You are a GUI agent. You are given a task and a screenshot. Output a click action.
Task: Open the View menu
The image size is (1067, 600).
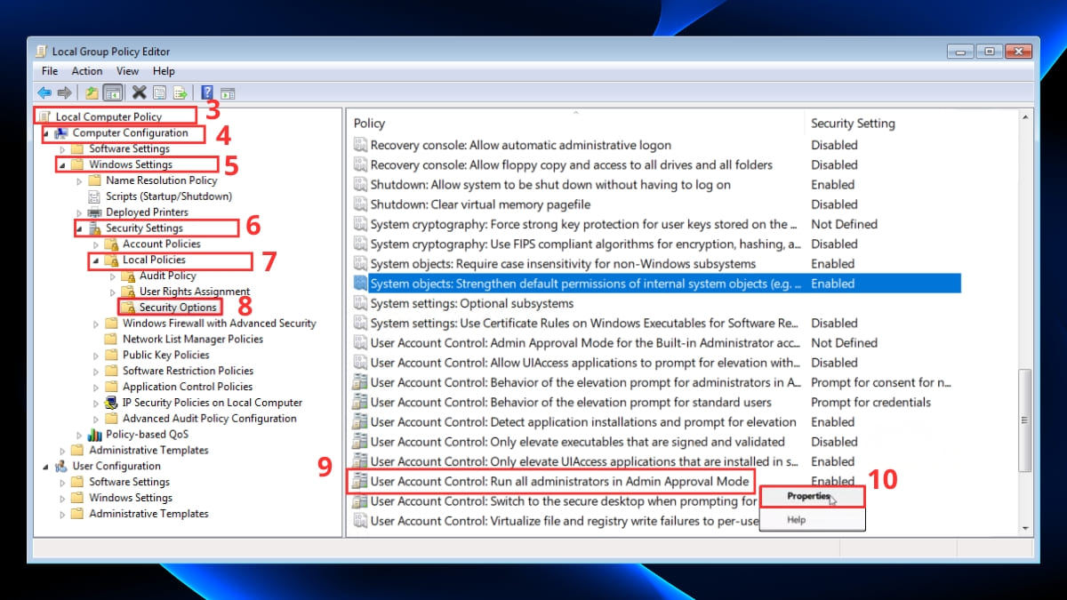click(x=127, y=71)
